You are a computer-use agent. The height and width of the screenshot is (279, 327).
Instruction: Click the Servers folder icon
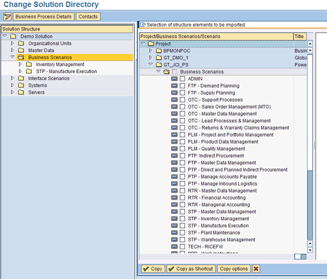(x=21, y=92)
